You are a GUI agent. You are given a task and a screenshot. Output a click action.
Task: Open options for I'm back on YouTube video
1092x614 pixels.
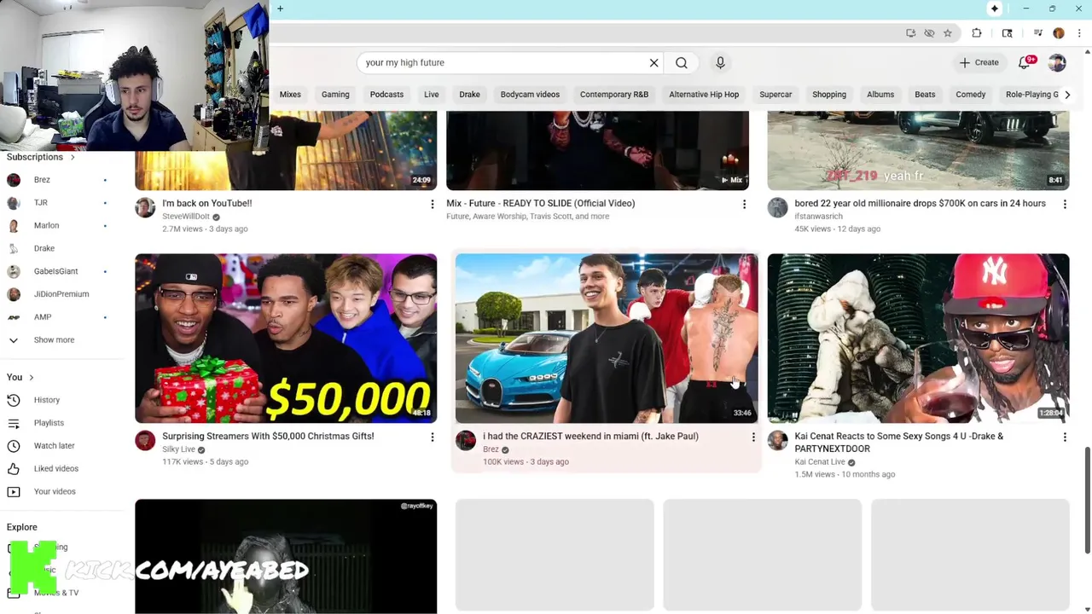433,205
